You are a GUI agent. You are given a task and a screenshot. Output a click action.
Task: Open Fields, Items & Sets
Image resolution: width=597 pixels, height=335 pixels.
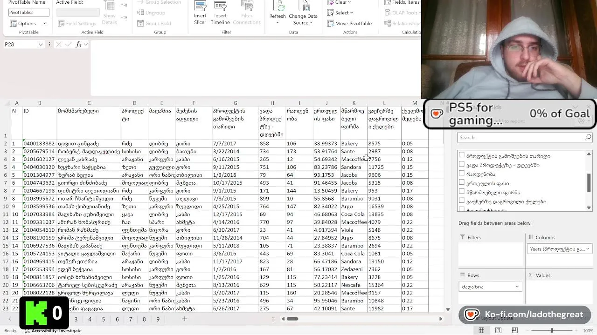pos(402,2)
